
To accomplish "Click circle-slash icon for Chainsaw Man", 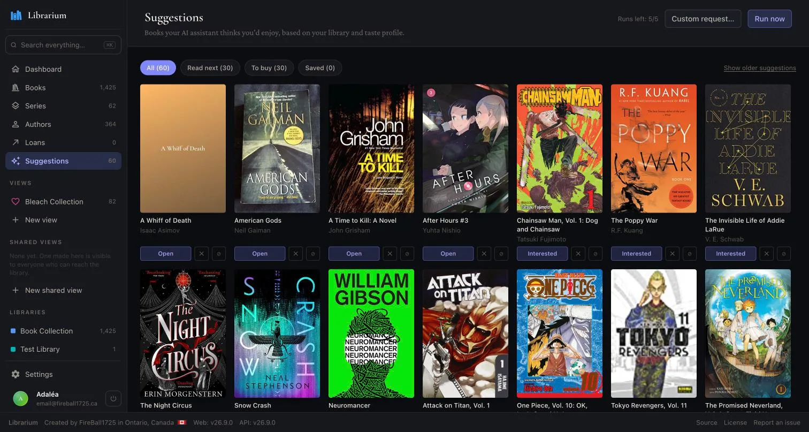I will (596, 254).
